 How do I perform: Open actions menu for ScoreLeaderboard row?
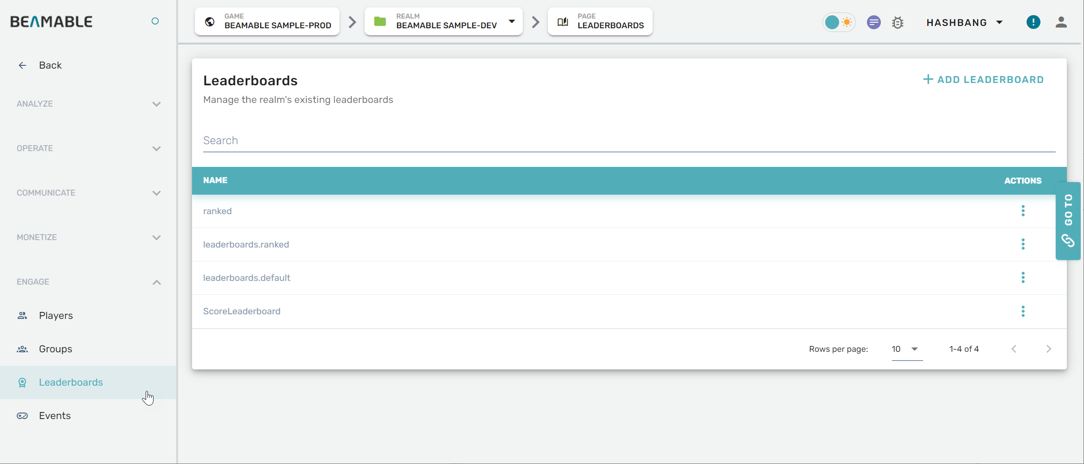(x=1023, y=311)
